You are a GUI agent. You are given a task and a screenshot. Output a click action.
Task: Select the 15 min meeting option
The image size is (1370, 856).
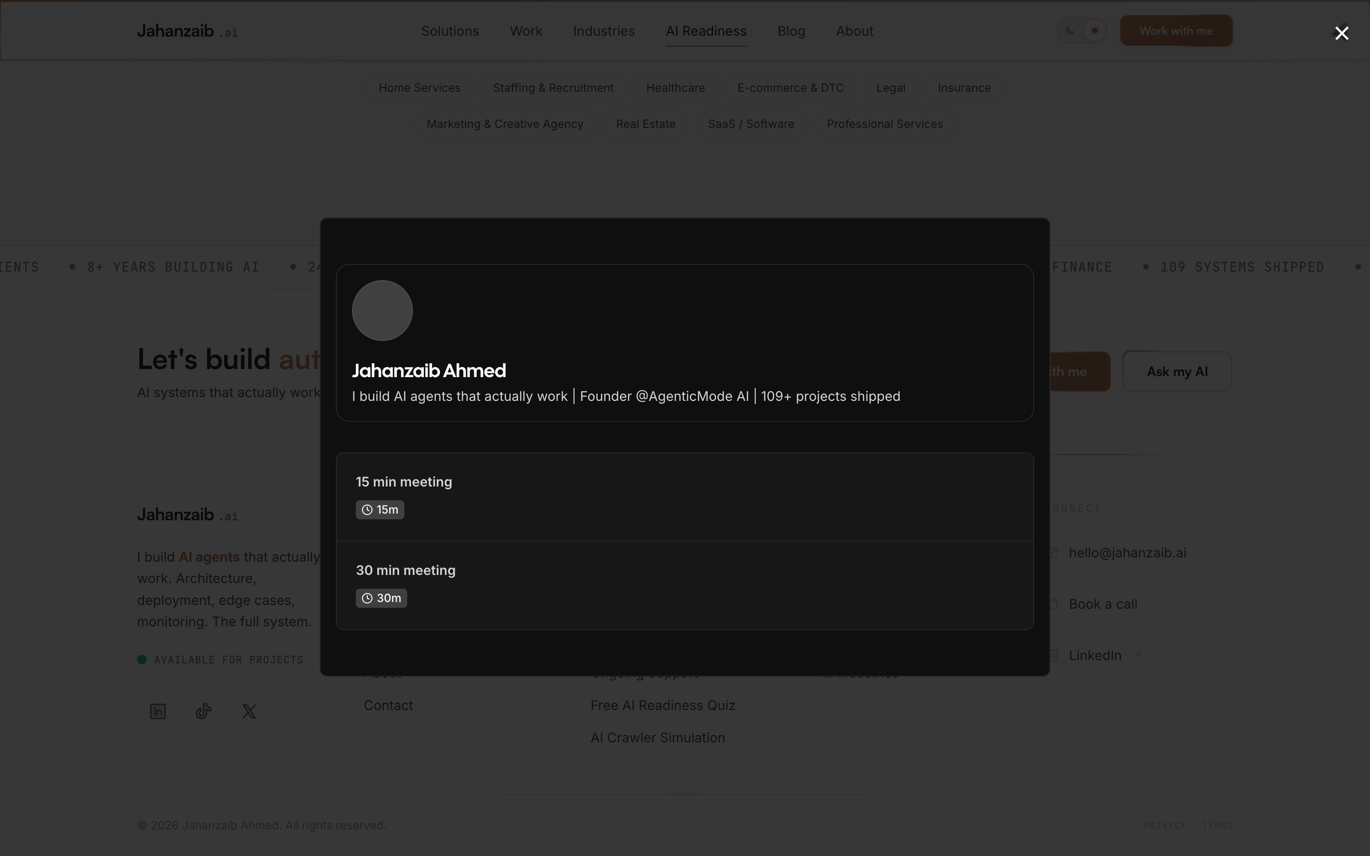click(x=685, y=496)
